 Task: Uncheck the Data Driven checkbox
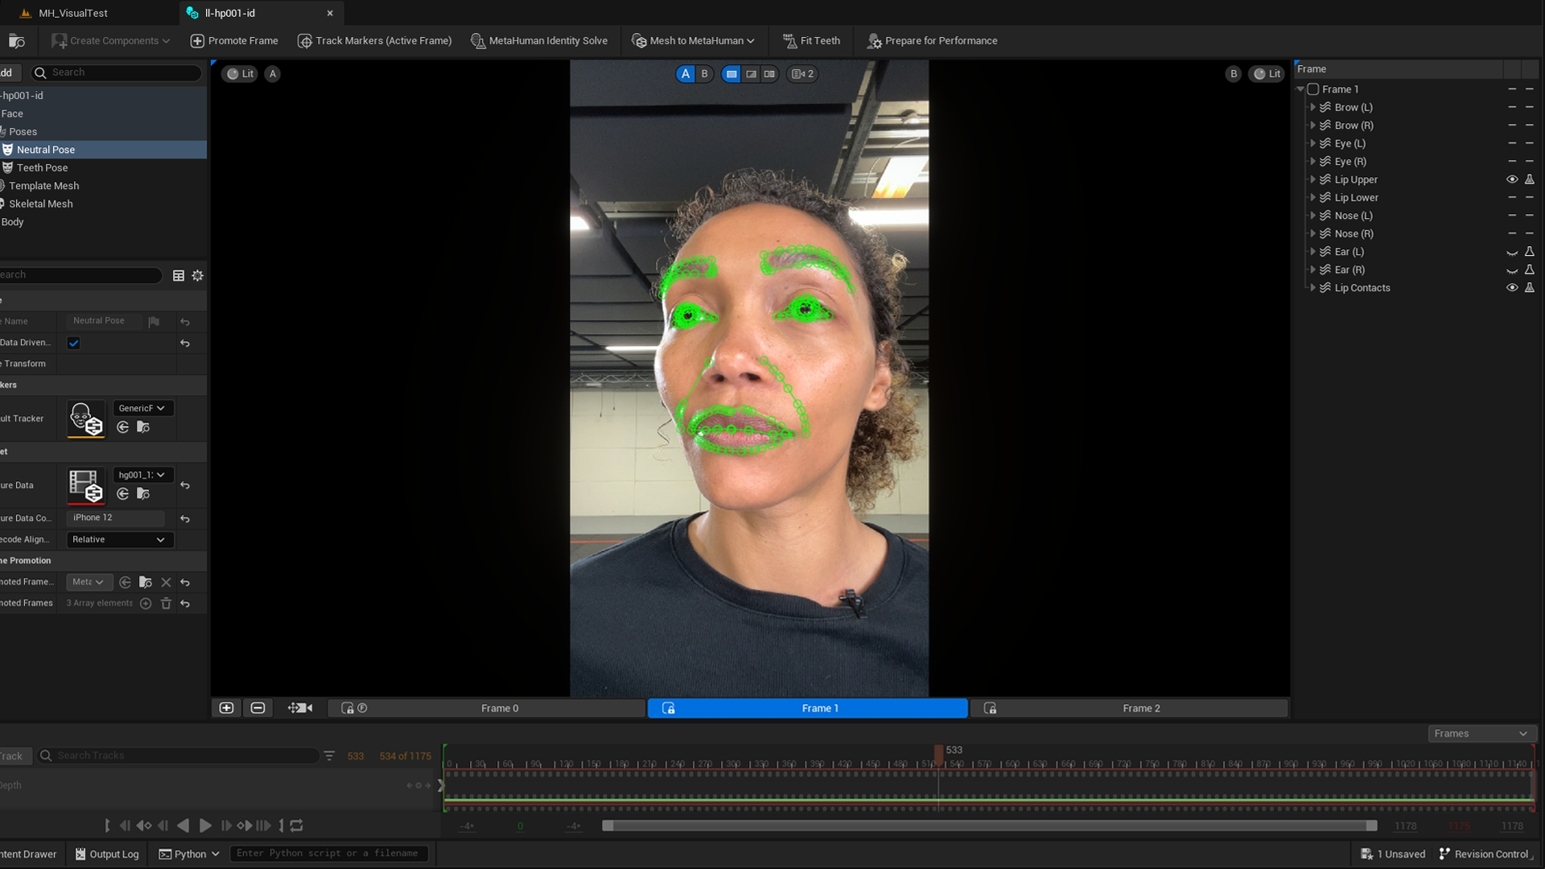74,343
